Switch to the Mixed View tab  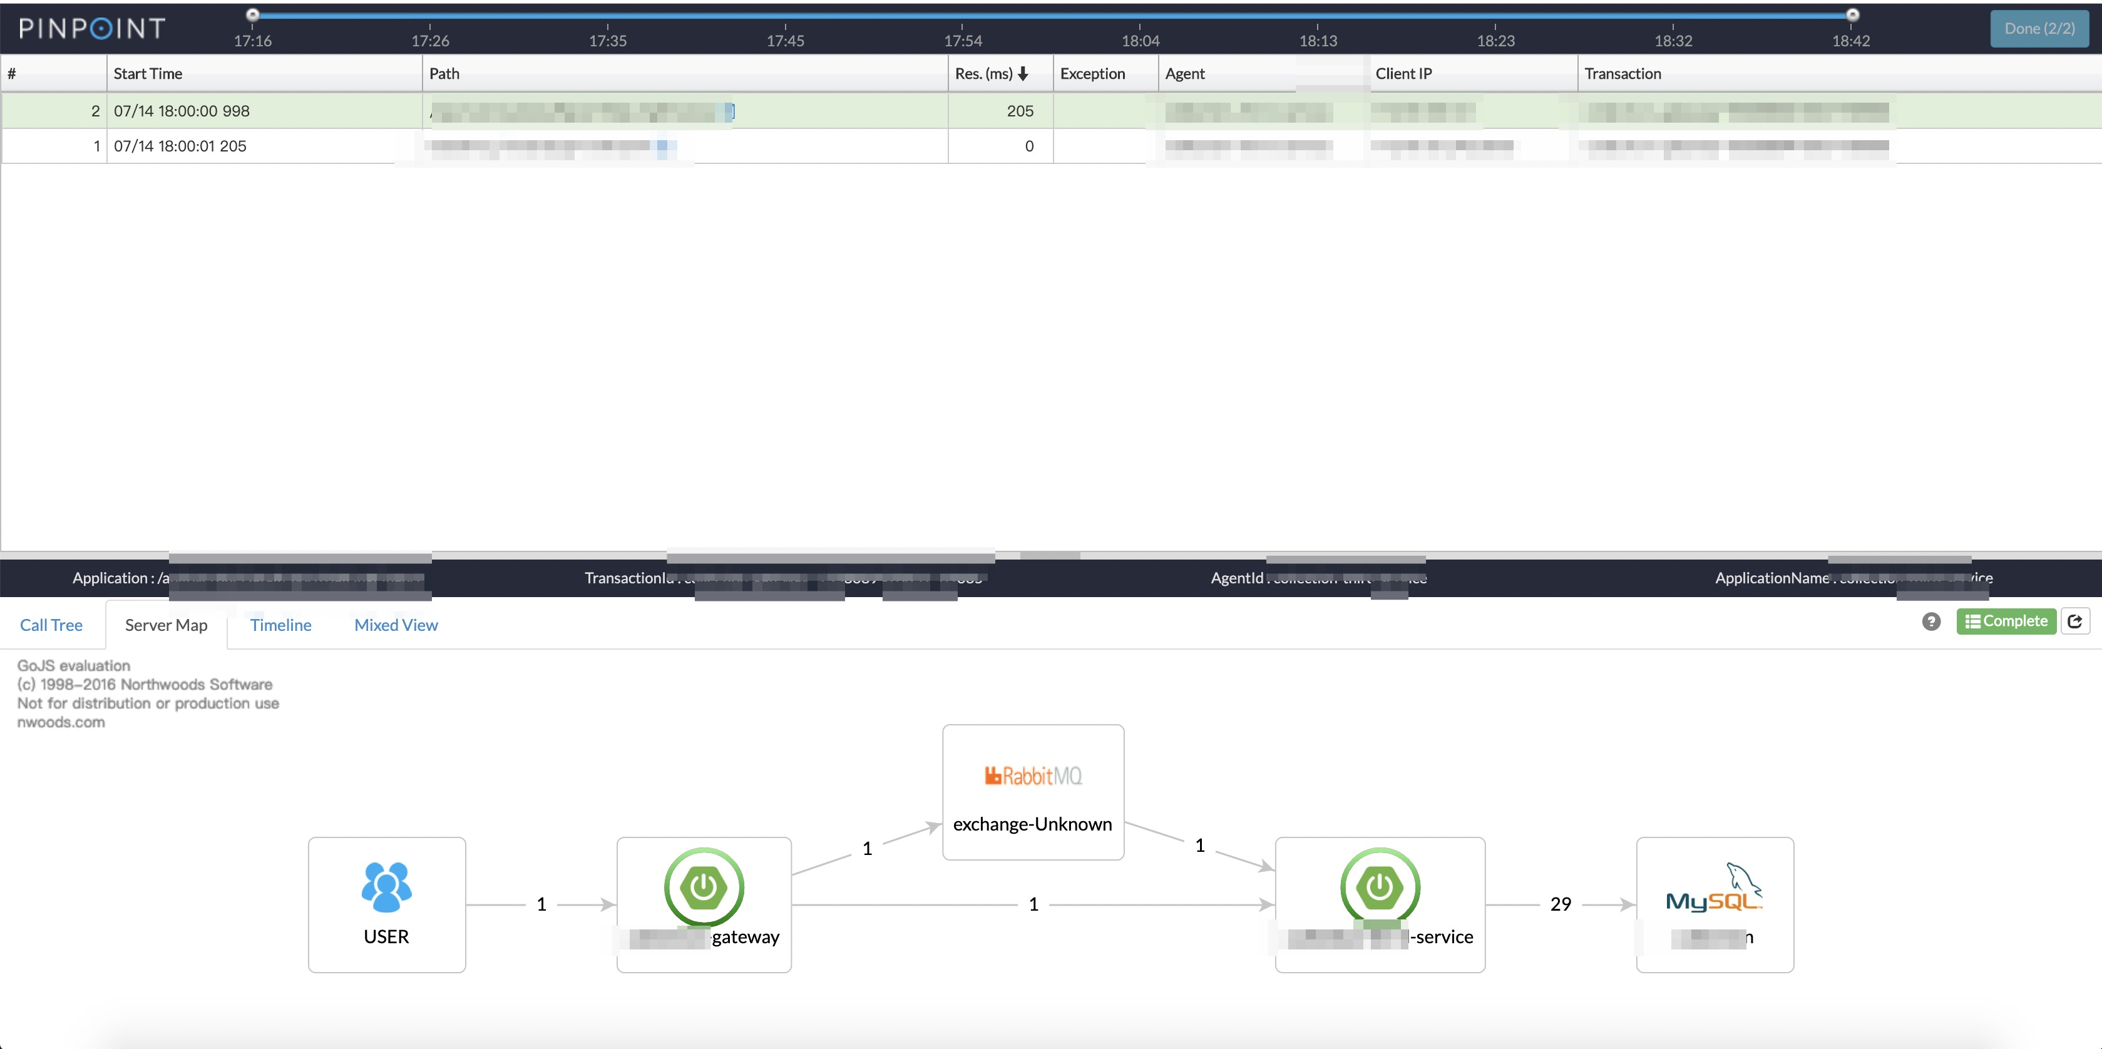pyautogui.click(x=396, y=625)
